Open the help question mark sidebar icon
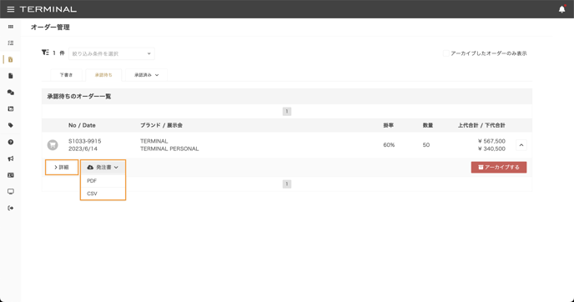Viewport: 574px width, 302px height. pyautogui.click(x=11, y=142)
